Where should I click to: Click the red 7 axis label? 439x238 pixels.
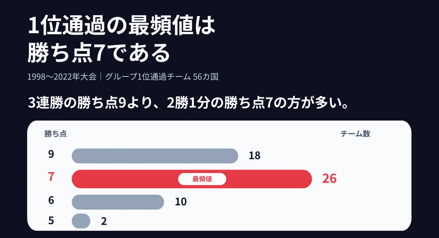pos(51,177)
